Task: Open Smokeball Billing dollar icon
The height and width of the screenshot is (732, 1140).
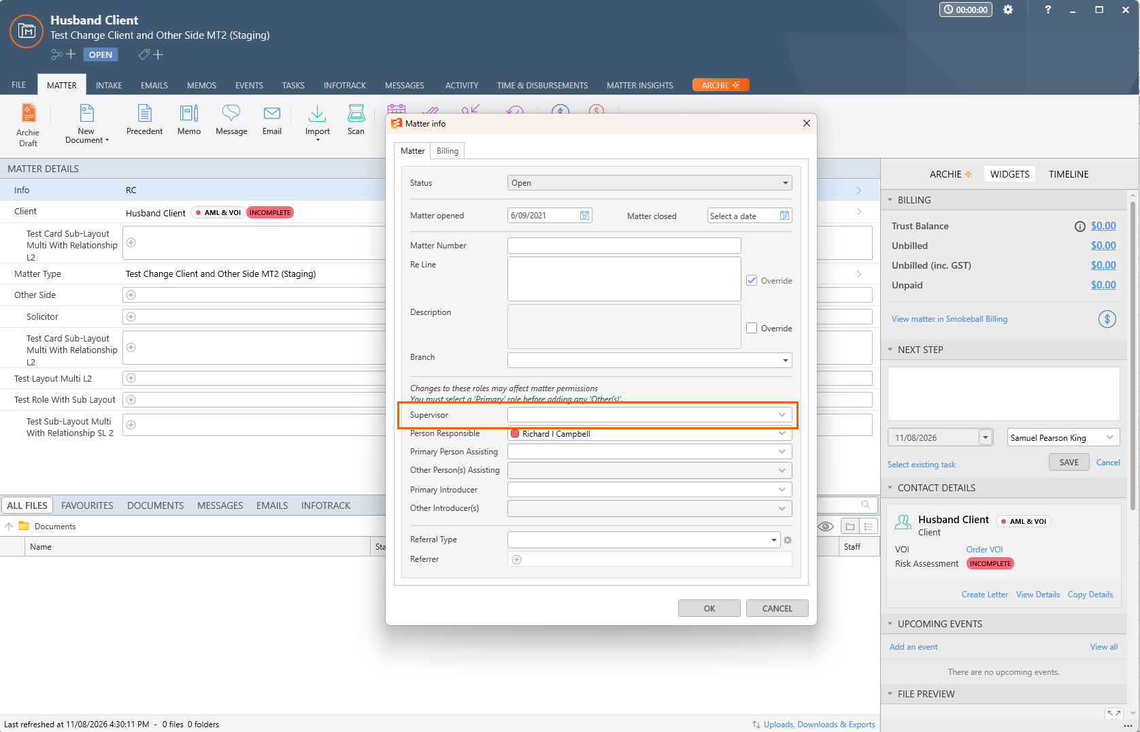Action: pos(1107,318)
